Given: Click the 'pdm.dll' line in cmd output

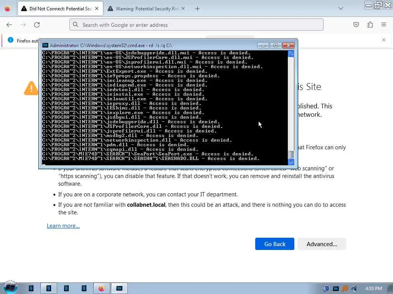Looking at the screenshot, I should coord(116,145).
